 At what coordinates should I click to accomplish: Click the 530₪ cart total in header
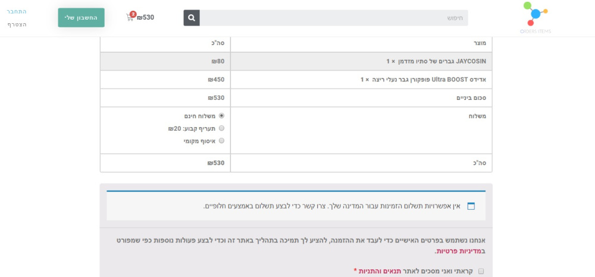pyautogui.click(x=145, y=18)
